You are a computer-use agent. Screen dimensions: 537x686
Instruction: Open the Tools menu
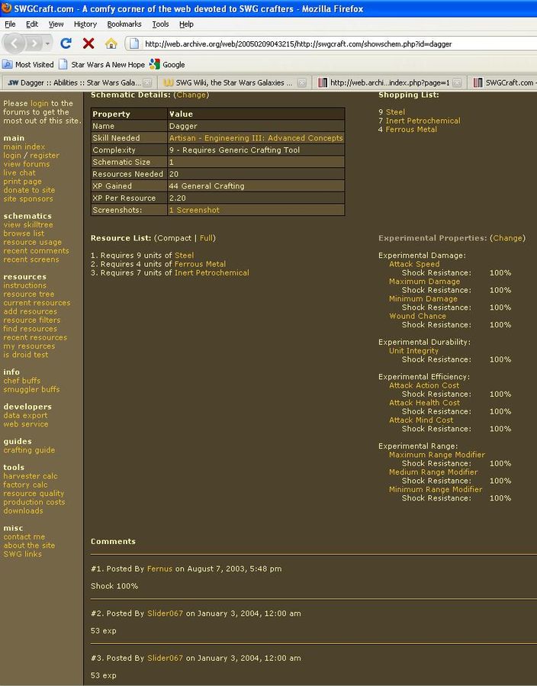tap(160, 24)
